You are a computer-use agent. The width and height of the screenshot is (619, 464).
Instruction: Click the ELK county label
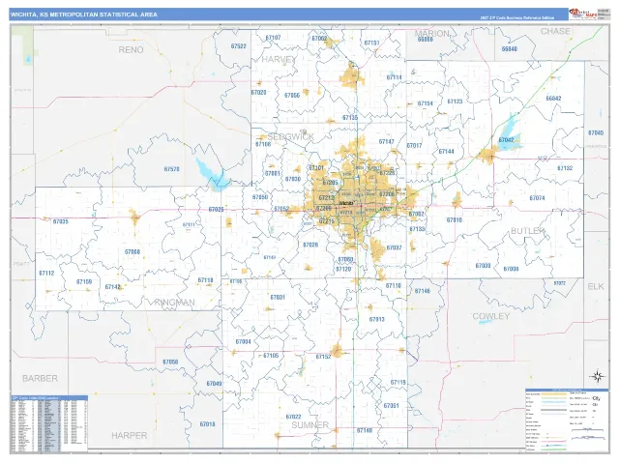pyautogui.click(x=596, y=286)
